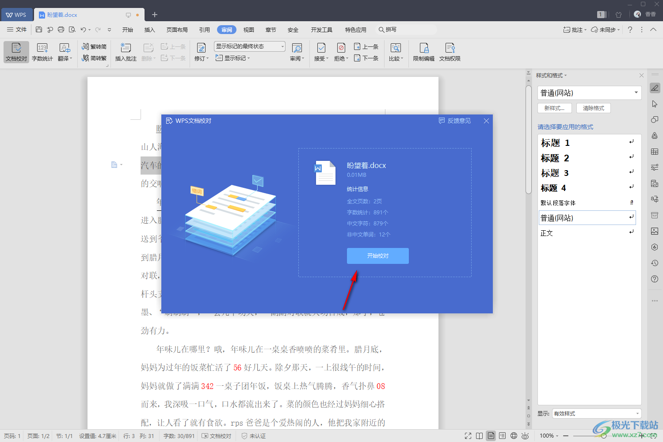This screenshot has height=442, width=663.
Task: Open the 视图 ribbon tab
Action: pyautogui.click(x=248, y=30)
